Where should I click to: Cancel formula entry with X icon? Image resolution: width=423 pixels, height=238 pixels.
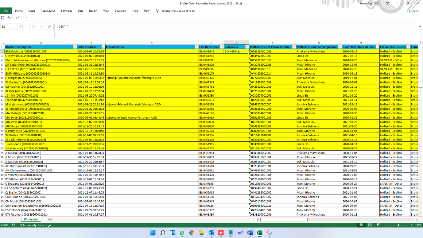(33, 26)
